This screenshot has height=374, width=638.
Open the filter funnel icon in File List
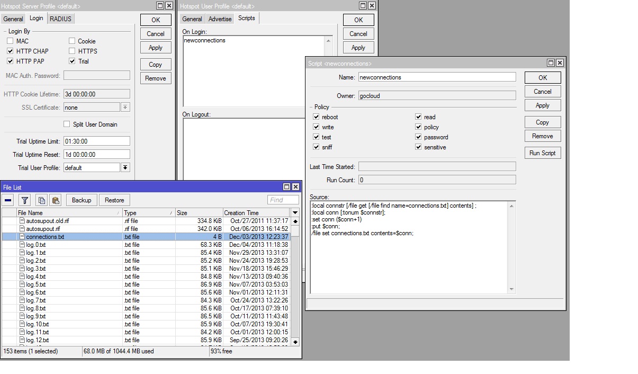pyautogui.click(x=24, y=200)
